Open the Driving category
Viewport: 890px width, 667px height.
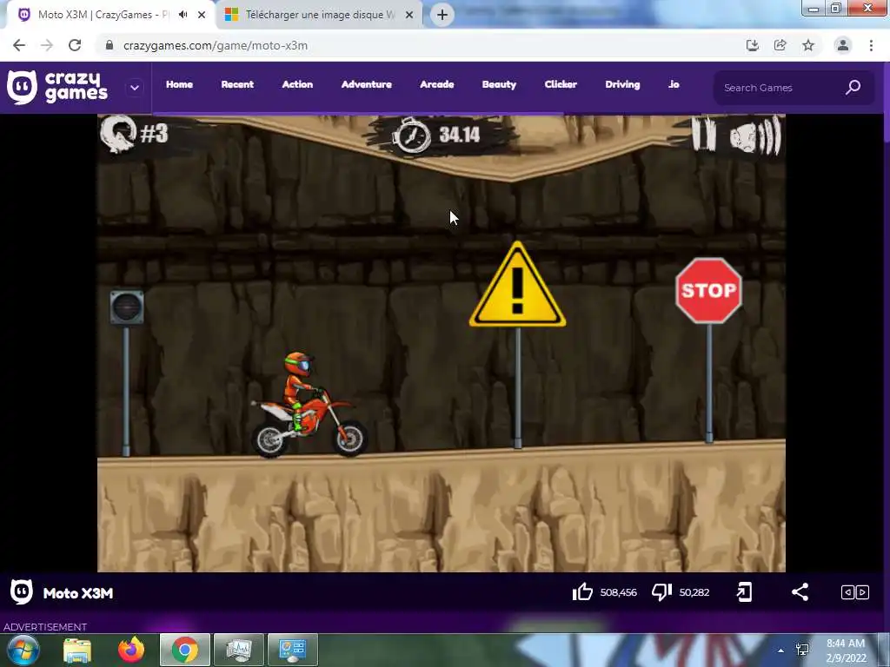[622, 84]
